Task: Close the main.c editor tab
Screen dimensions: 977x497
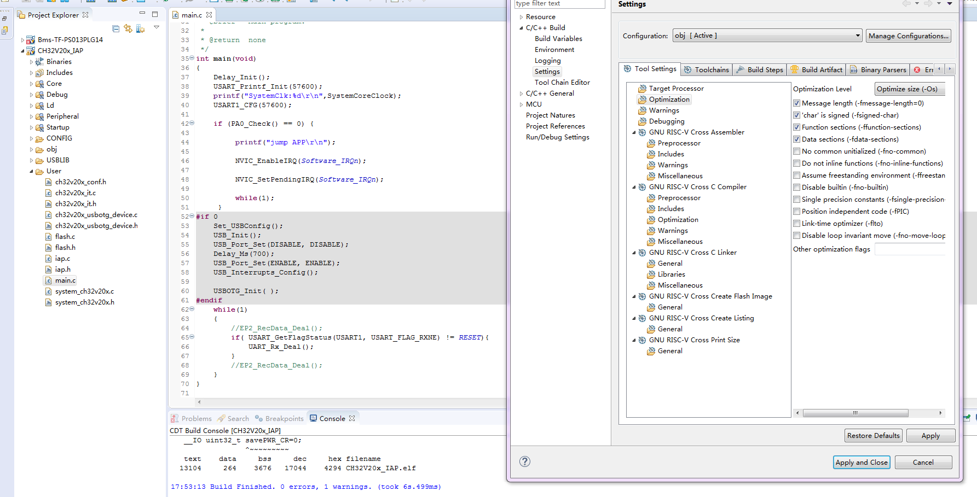Action: [209, 15]
